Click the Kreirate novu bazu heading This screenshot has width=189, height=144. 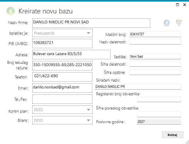click(x=45, y=11)
